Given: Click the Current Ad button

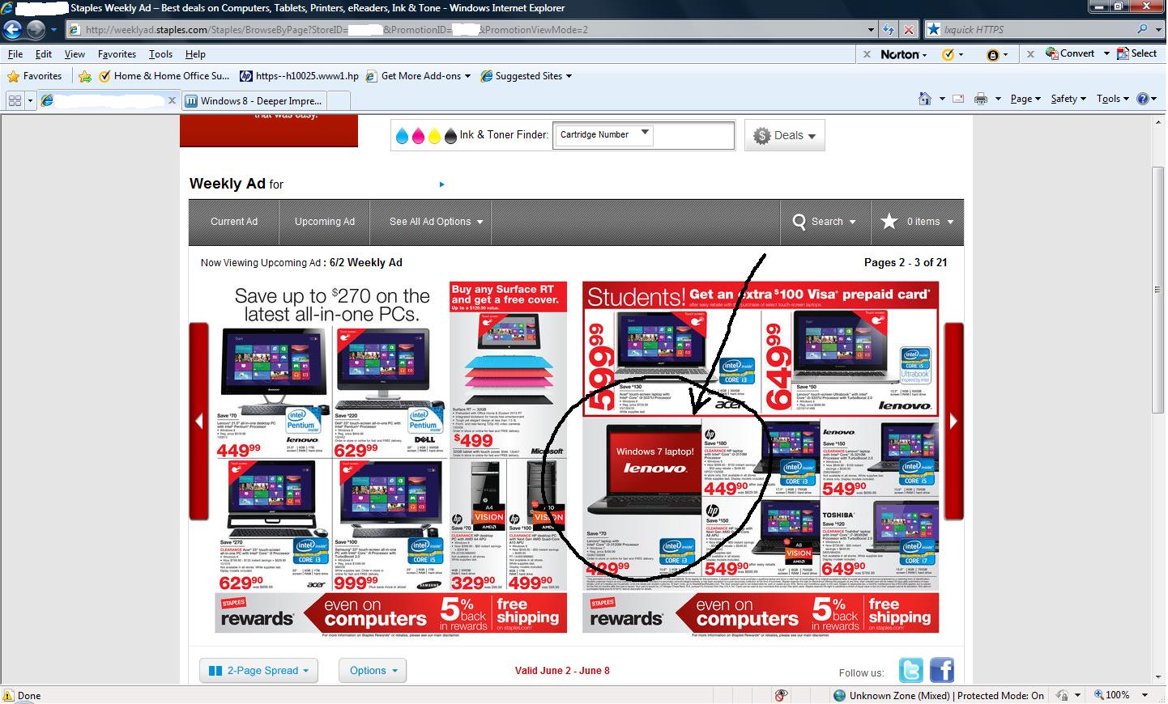Looking at the screenshot, I should pyautogui.click(x=234, y=222).
